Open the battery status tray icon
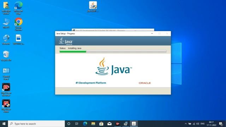Screen dimensions: 226x127 190,124
